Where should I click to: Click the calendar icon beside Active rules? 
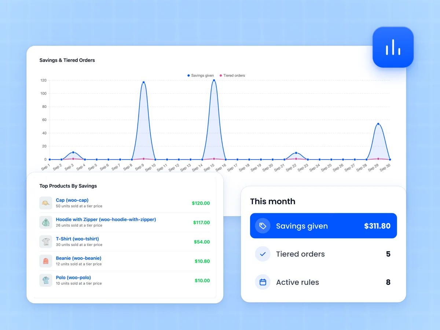click(263, 282)
